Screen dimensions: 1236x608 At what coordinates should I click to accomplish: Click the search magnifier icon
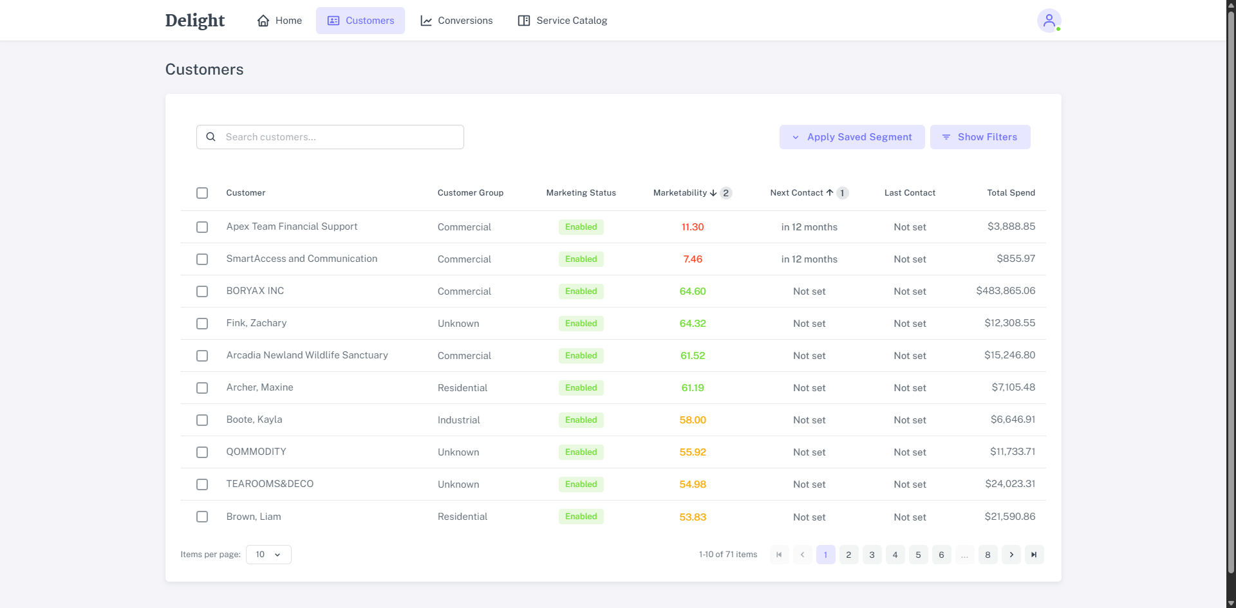211,137
